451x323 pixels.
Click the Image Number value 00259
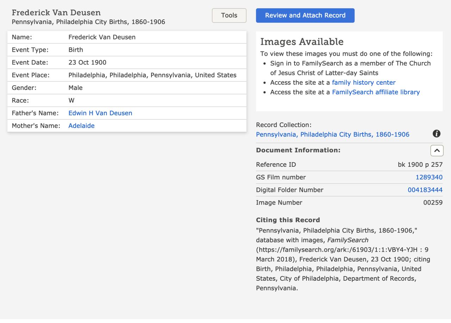tap(433, 203)
